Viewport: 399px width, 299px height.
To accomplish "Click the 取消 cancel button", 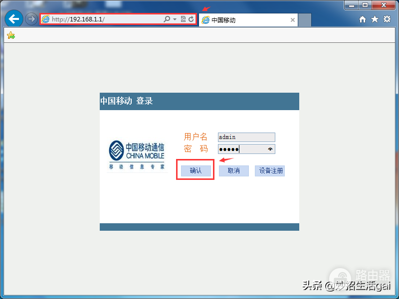I will click(233, 170).
